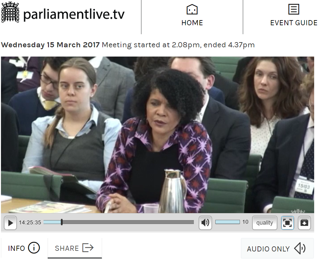Click the share arrow icon
Image resolution: width=318 pixels, height=262 pixels.
[x=88, y=248]
